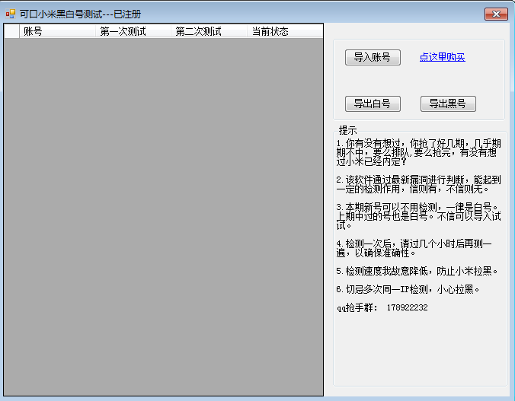Click the qq抢手群 number 178922232

tap(407, 307)
